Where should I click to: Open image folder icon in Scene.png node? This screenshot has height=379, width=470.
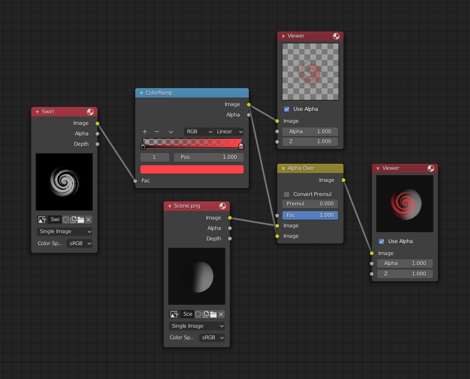coord(213,314)
